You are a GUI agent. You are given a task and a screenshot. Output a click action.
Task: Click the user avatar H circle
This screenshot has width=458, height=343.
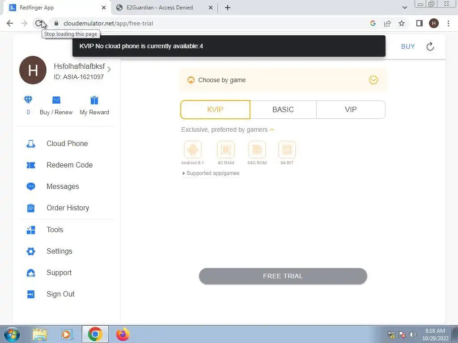pos(33,70)
